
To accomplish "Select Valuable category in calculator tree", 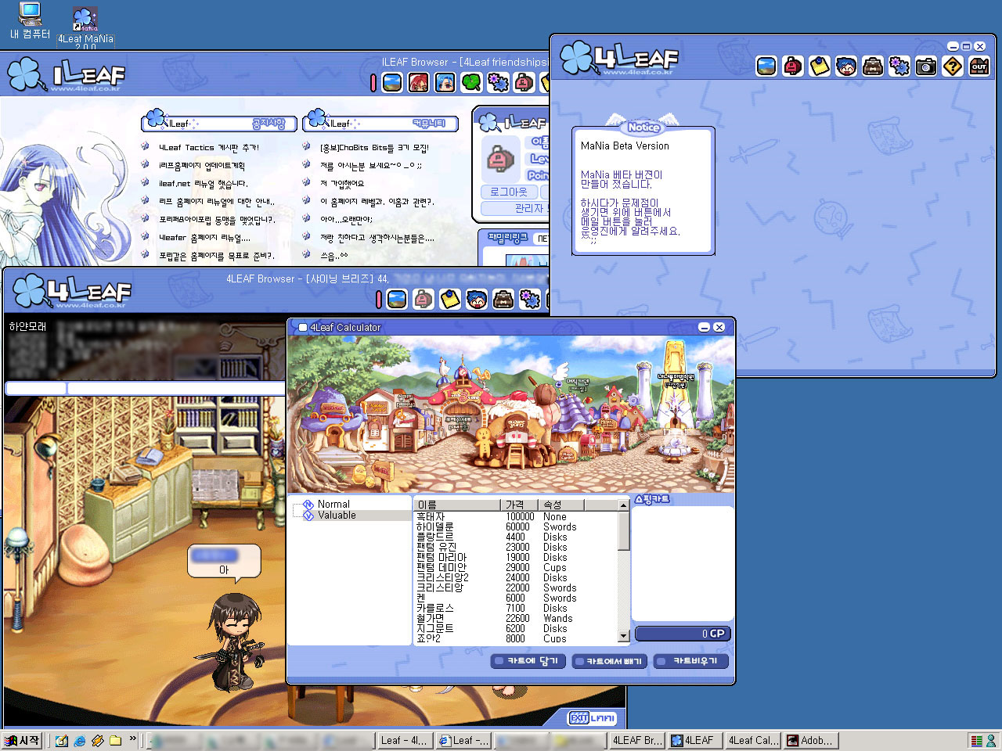I will 337,516.
